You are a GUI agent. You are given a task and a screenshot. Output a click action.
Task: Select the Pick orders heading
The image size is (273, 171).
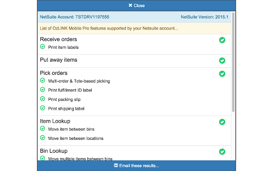click(54, 73)
